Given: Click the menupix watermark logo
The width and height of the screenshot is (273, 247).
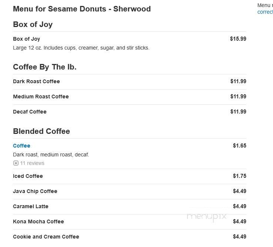Looking at the screenshot, I should click(206, 217).
